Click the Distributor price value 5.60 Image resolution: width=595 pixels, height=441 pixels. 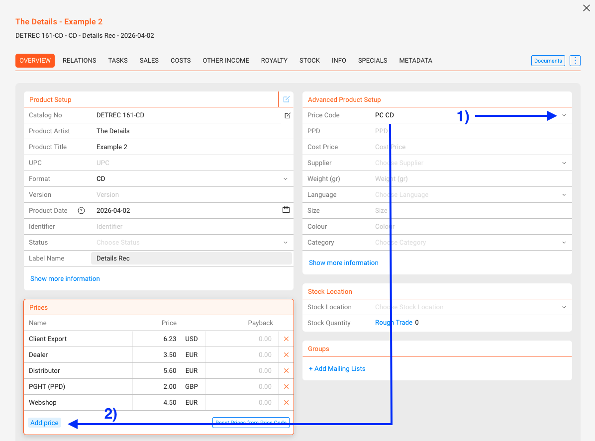(170, 371)
